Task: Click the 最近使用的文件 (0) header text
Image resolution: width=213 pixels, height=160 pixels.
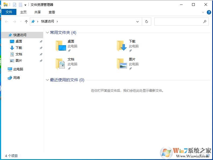Action: [x=67, y=80]
